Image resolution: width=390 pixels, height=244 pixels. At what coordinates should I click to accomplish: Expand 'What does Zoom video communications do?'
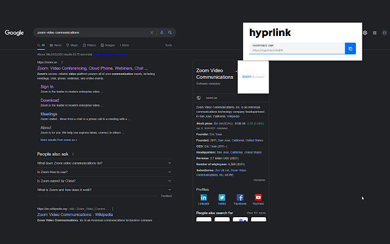point(104,163)
